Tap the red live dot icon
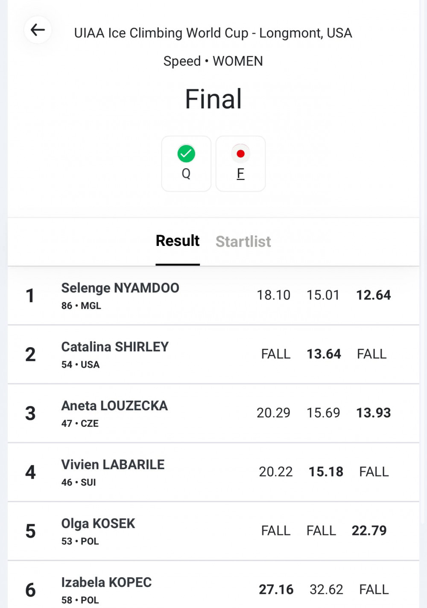The image size is (427, 608). (x=240, y=154)
